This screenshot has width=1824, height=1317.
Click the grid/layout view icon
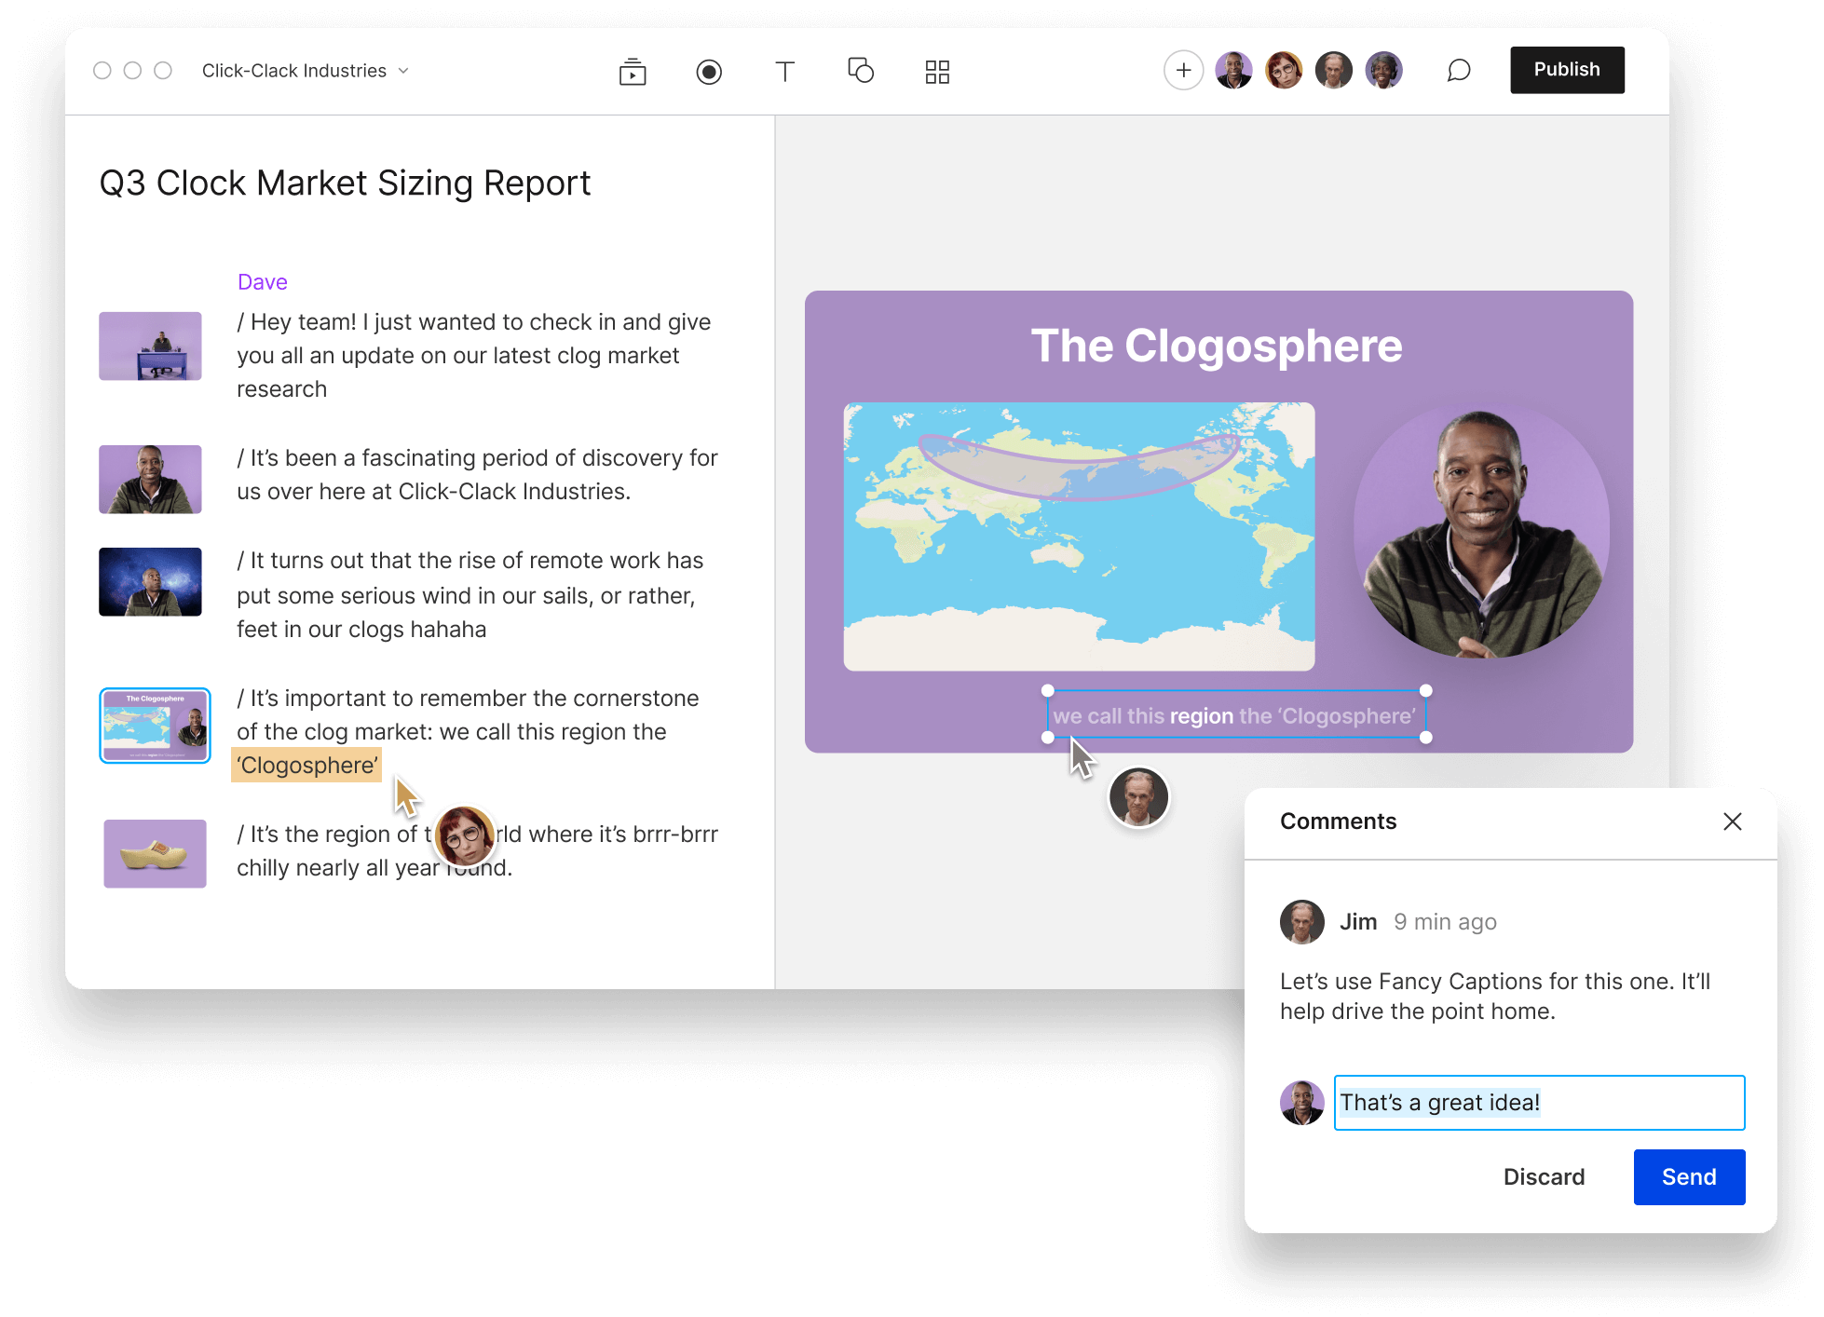934,70
